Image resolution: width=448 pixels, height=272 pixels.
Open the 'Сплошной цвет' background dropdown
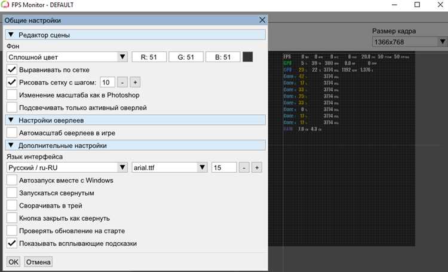pos(67,57)
